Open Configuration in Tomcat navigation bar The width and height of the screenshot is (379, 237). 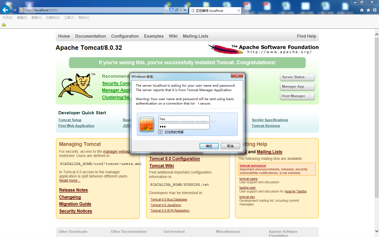tap(125, 36)
